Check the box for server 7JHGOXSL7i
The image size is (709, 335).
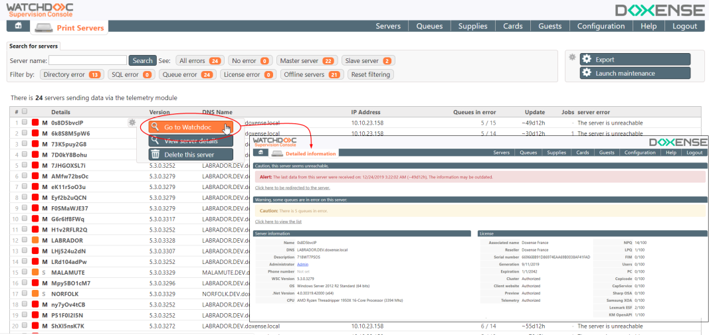tap(25, 165)
